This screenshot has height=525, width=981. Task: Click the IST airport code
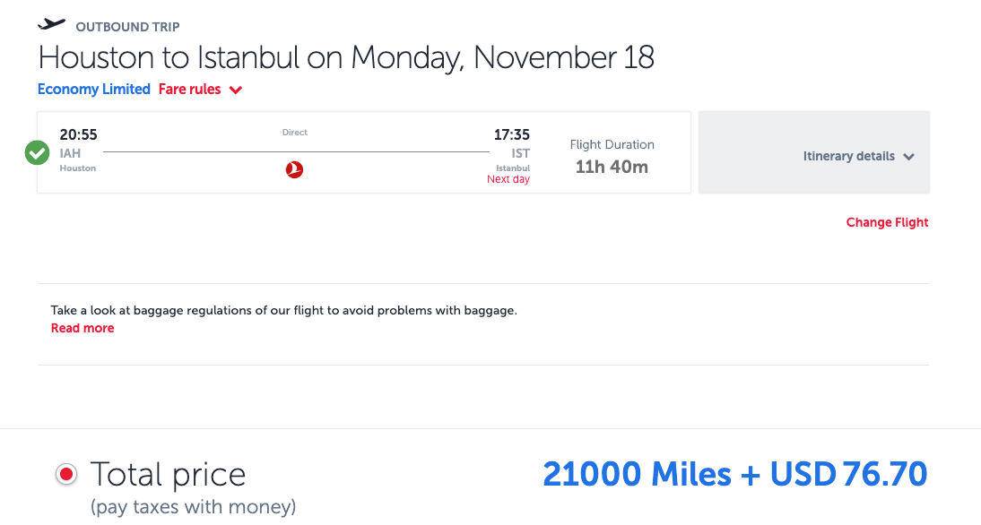click(520, 154)
